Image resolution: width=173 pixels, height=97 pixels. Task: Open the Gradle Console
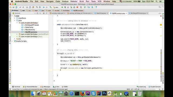[155, 87]
